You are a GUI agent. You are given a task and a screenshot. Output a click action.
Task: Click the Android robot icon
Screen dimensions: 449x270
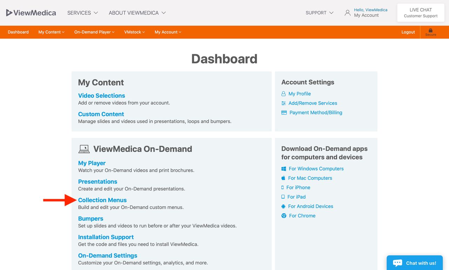point(283,206)
